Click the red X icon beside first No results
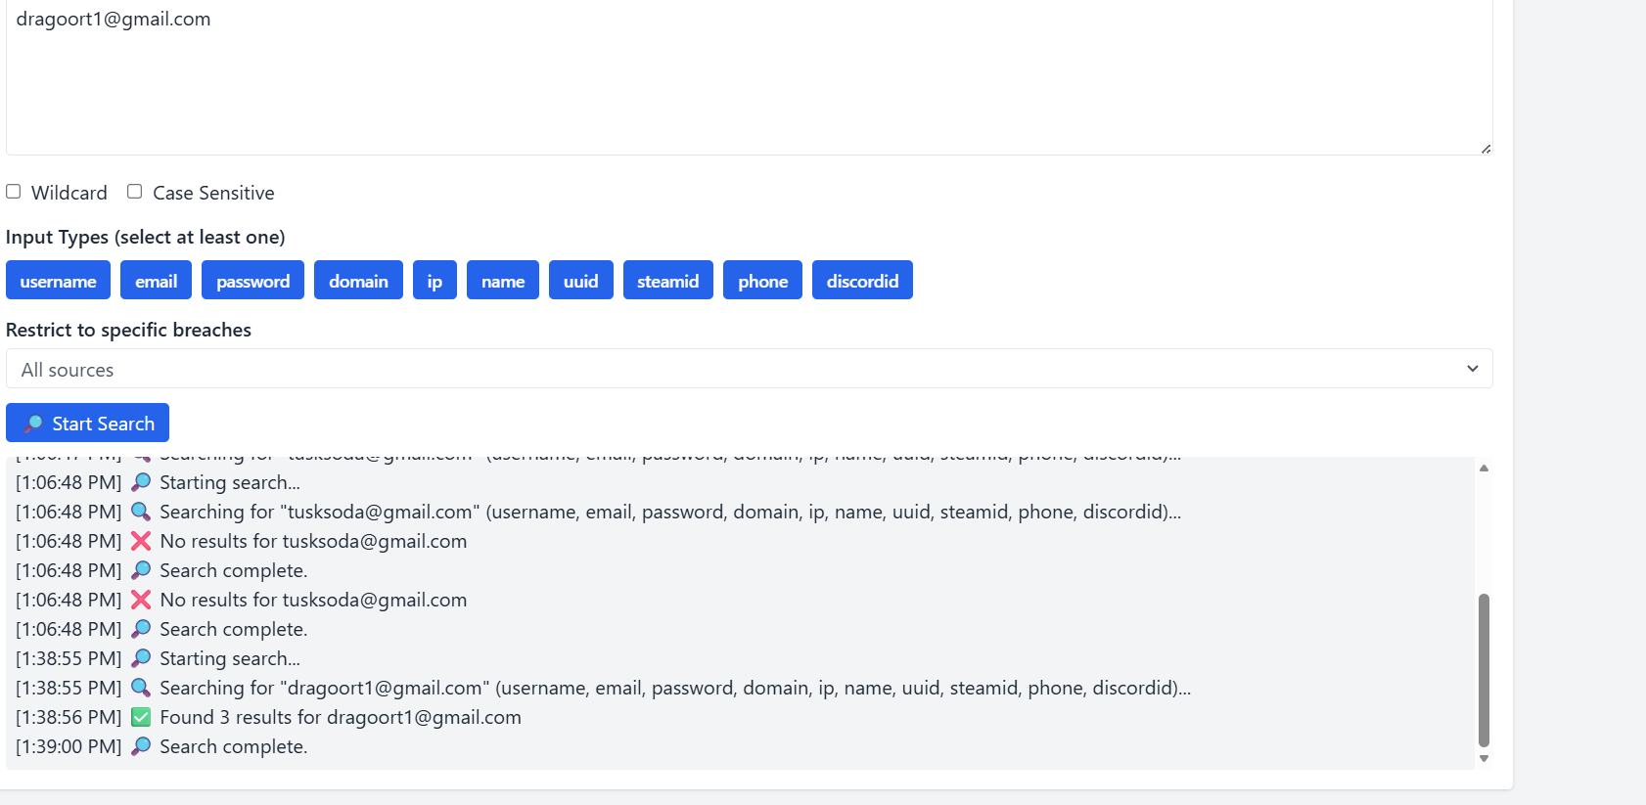This screenshot has height=805, width=1646. (x=141, y=541)
